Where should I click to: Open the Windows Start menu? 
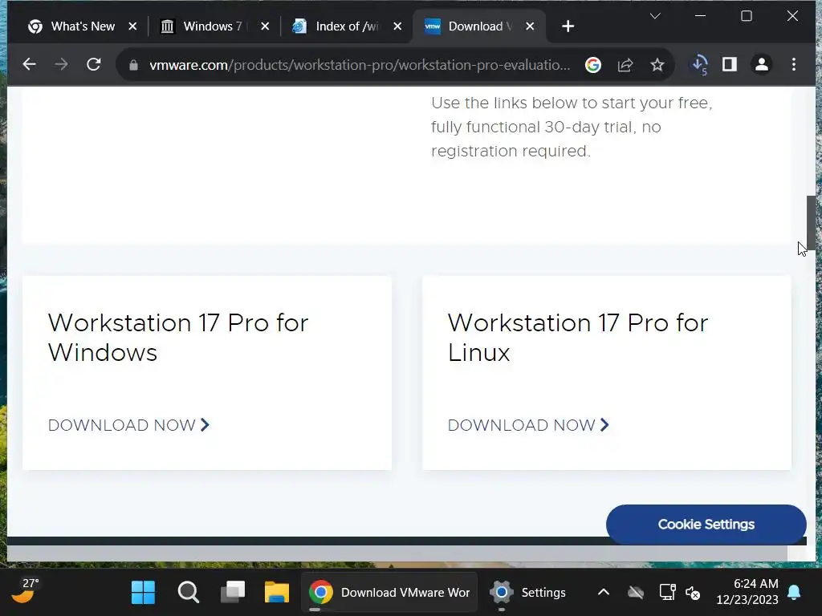(x=143, y=593)
